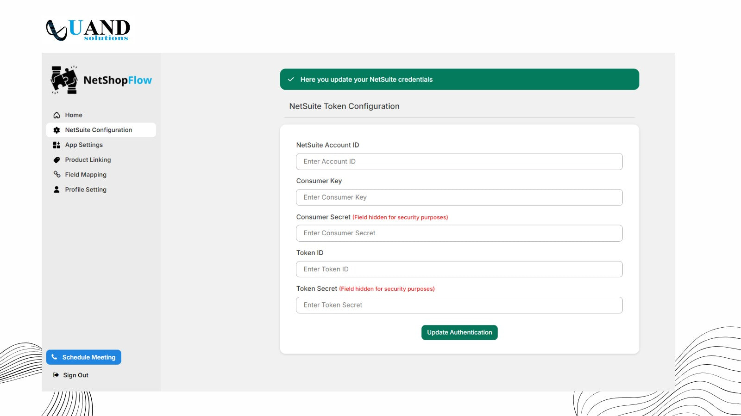Sign out of NetShopFlow

point(75,375)
